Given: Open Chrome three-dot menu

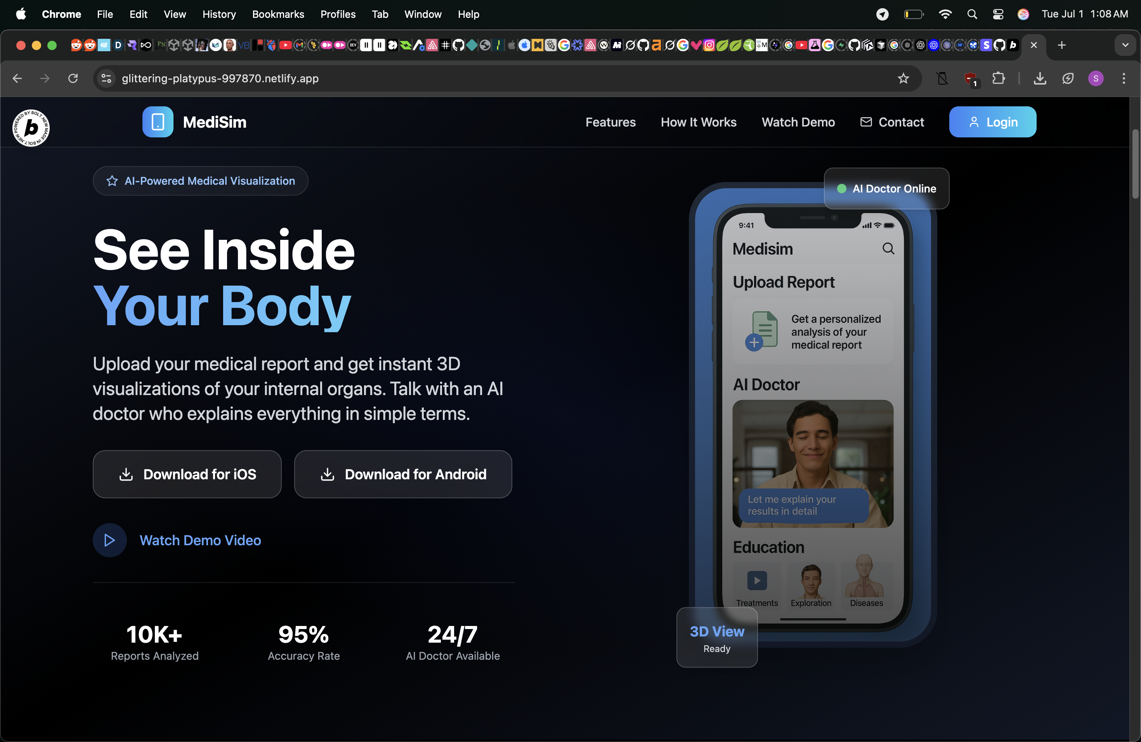Looking at the screenshot, I should tap(1123, 78).
